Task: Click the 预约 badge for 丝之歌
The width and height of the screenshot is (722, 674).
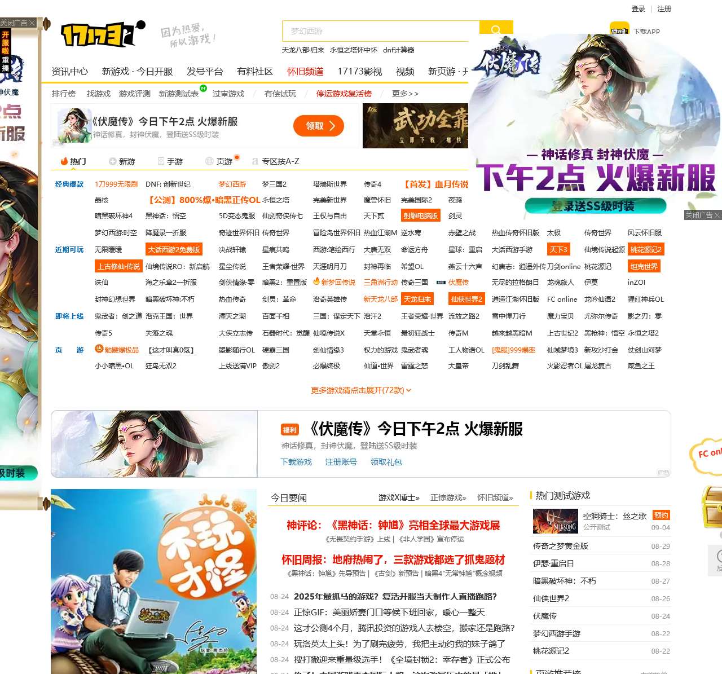Action: tap(661, 515)
